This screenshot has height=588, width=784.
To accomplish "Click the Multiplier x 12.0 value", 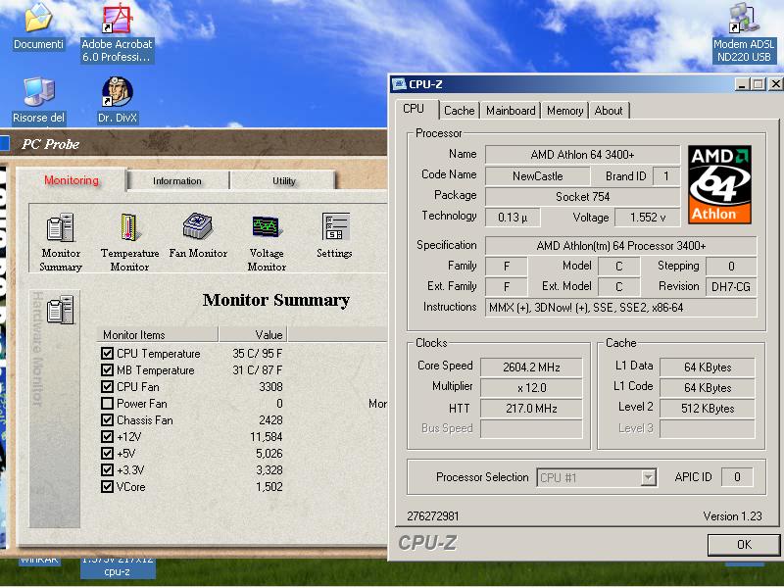I will [531, 387].
